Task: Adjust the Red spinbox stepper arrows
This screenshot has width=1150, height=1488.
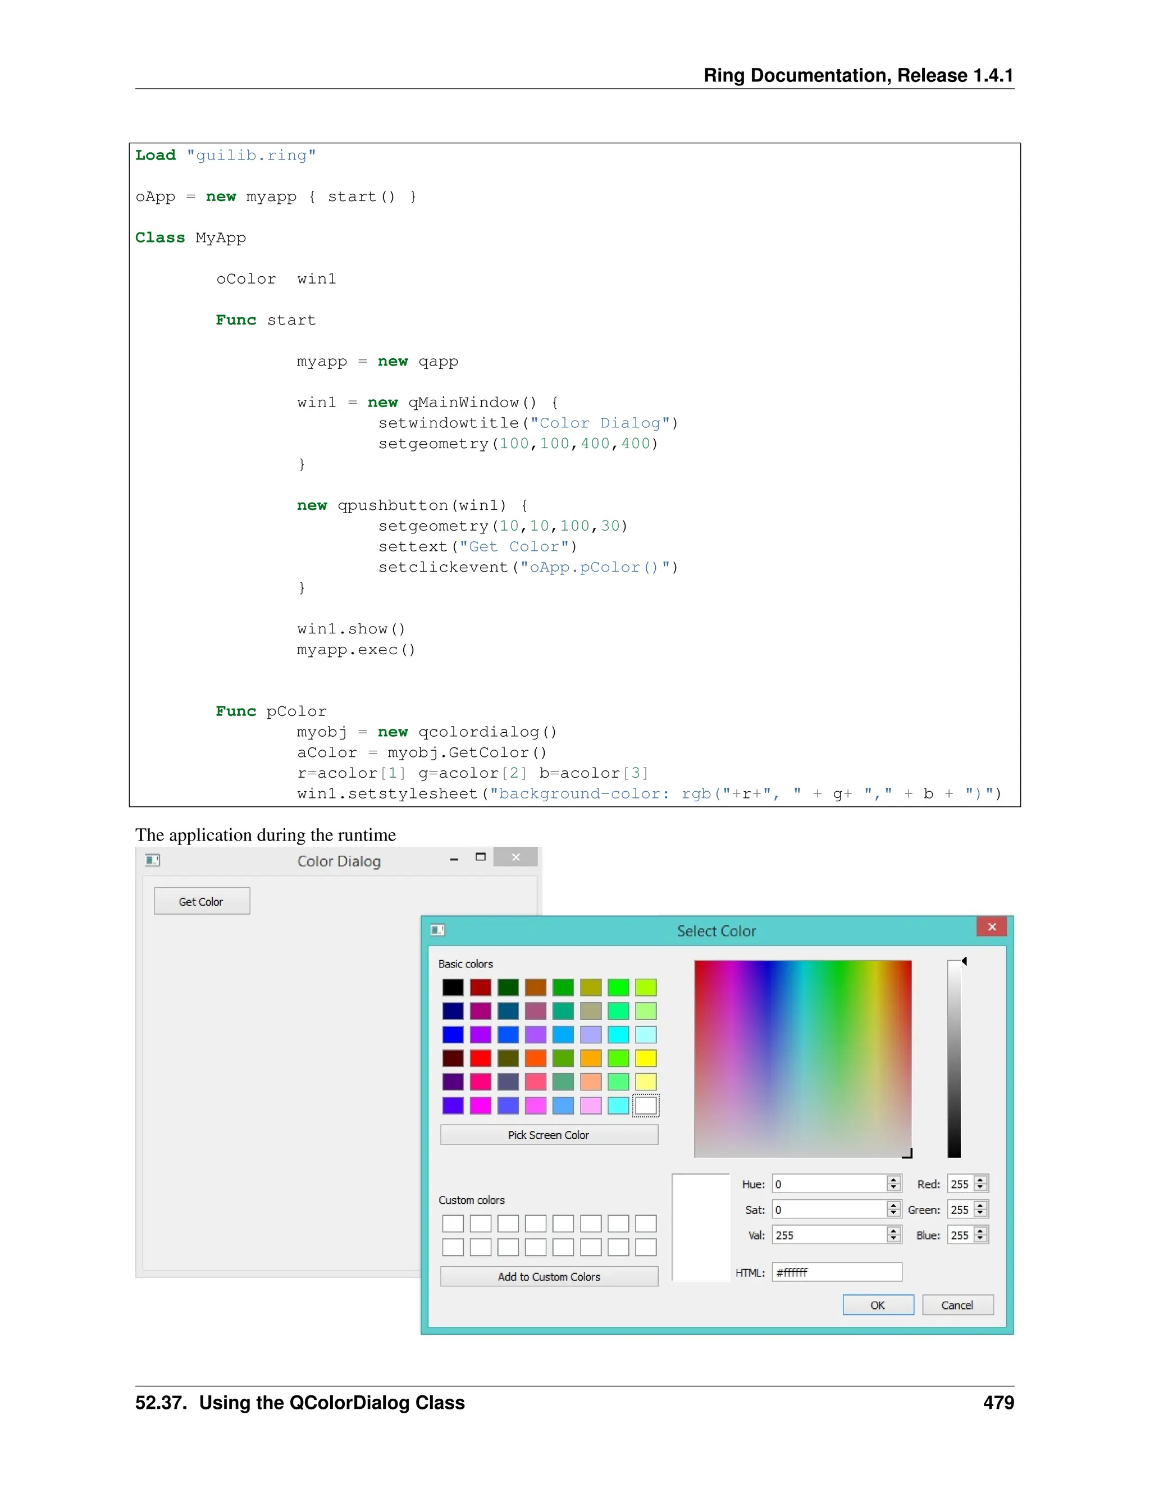Action: (980, 1184)
